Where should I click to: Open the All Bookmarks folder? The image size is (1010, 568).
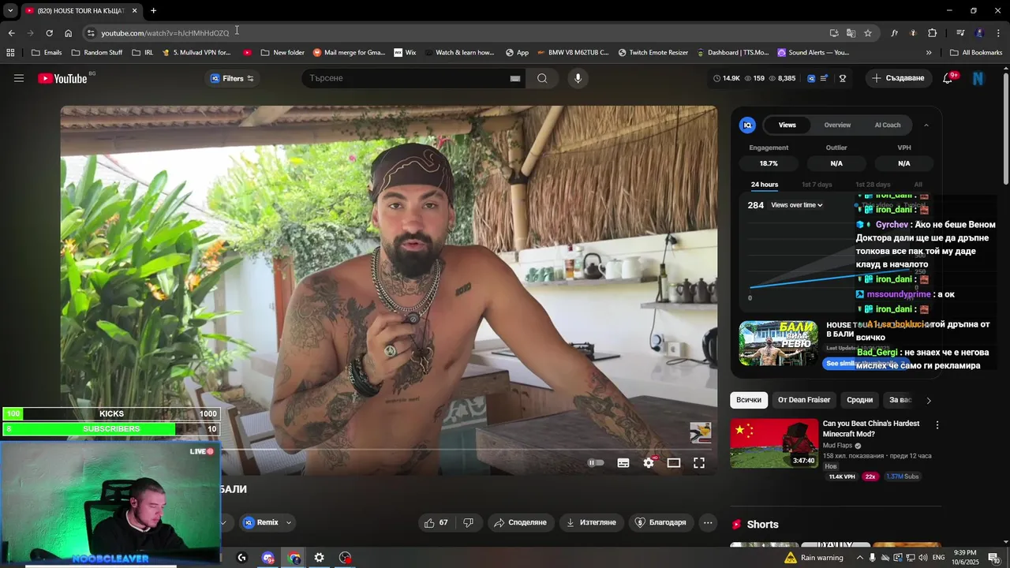(x=976, y=53)
